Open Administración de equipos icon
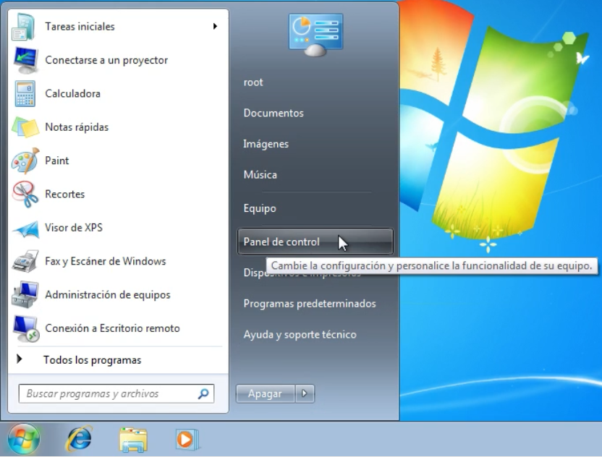 [25, 295]
